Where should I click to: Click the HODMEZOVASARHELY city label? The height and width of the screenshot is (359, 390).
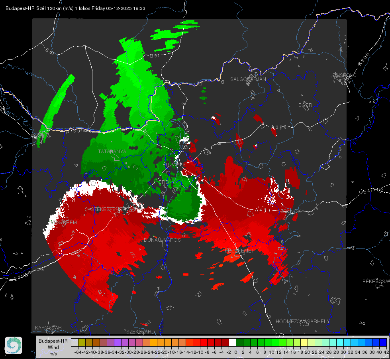pyautogui.click(x=302, y=322)
